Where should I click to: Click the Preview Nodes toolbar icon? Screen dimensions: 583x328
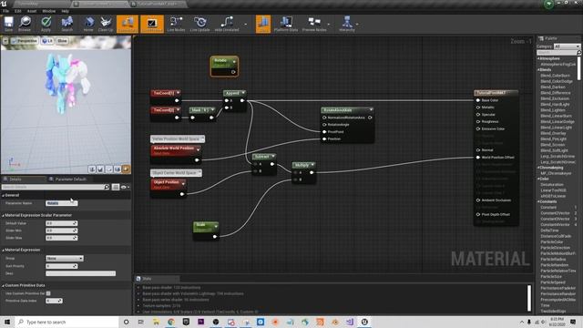[x=314, y=25]
